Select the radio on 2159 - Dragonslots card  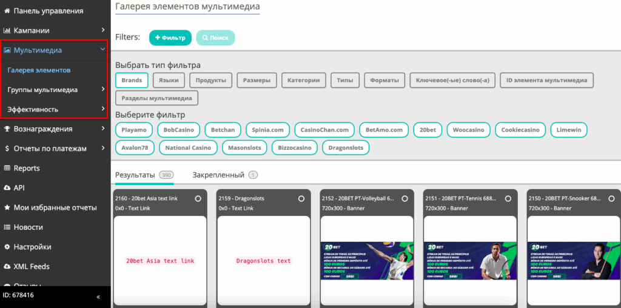coord(301,199)
